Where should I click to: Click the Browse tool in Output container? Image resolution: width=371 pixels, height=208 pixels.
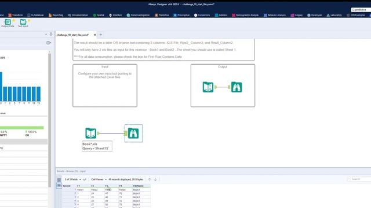237,87
